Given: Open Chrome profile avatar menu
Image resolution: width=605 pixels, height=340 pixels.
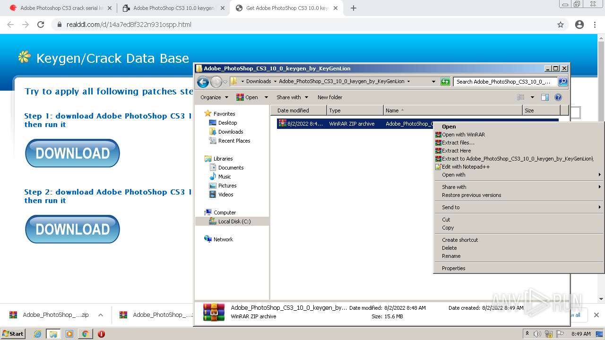Looking at the screenshot, I should 579,25.
